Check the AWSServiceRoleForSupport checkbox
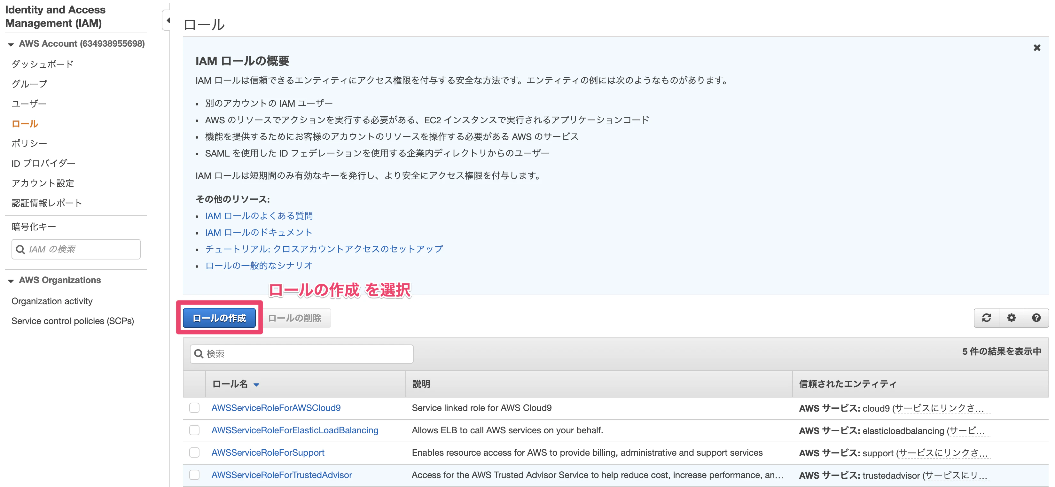Image resolution: width=1055 pixels, height=487 pixels. point(195,452)
